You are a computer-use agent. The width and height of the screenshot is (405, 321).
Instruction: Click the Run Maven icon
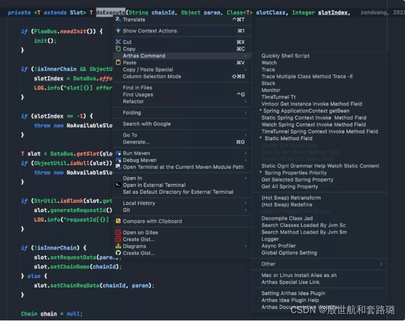[118, 153]
